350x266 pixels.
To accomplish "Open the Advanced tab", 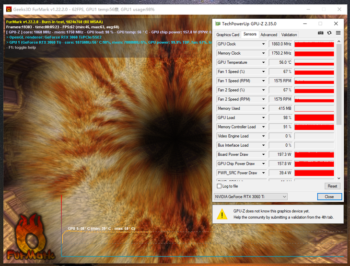I will point(268,35).
